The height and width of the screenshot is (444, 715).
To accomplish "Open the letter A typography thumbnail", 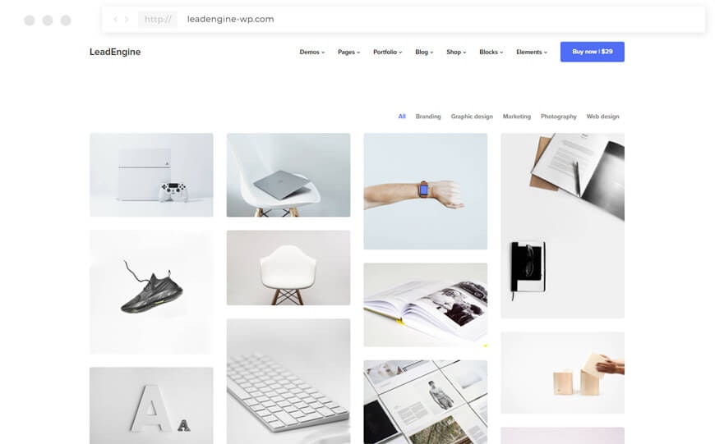I will click(x=151, y=405).
